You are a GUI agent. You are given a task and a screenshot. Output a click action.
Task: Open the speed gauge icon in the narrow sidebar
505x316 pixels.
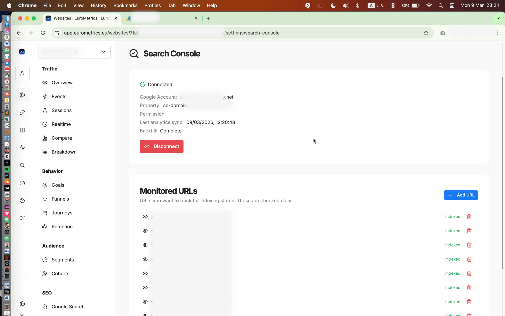(22, 183)
